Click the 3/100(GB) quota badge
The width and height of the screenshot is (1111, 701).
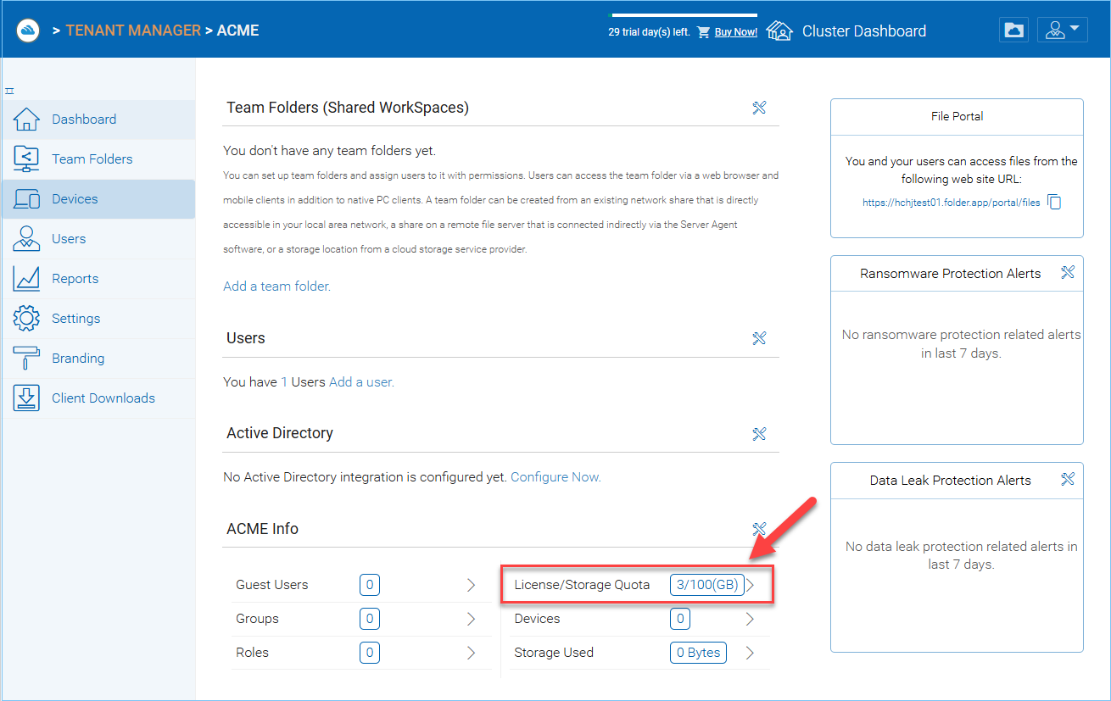[x=707, y=585]
